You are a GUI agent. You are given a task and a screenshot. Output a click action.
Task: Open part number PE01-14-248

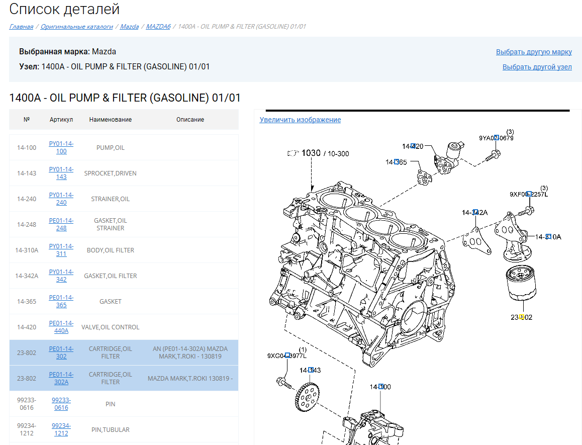coord(61,224)
